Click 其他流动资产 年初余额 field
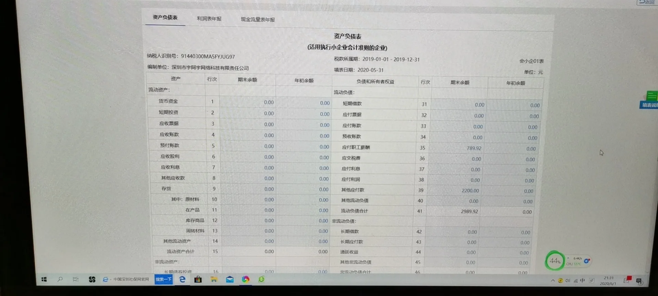The image size is (658, 296). click(x=304, y=241)
